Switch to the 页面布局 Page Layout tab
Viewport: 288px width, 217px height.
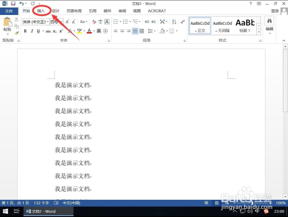pyautogui.click(x=74, y=11)
